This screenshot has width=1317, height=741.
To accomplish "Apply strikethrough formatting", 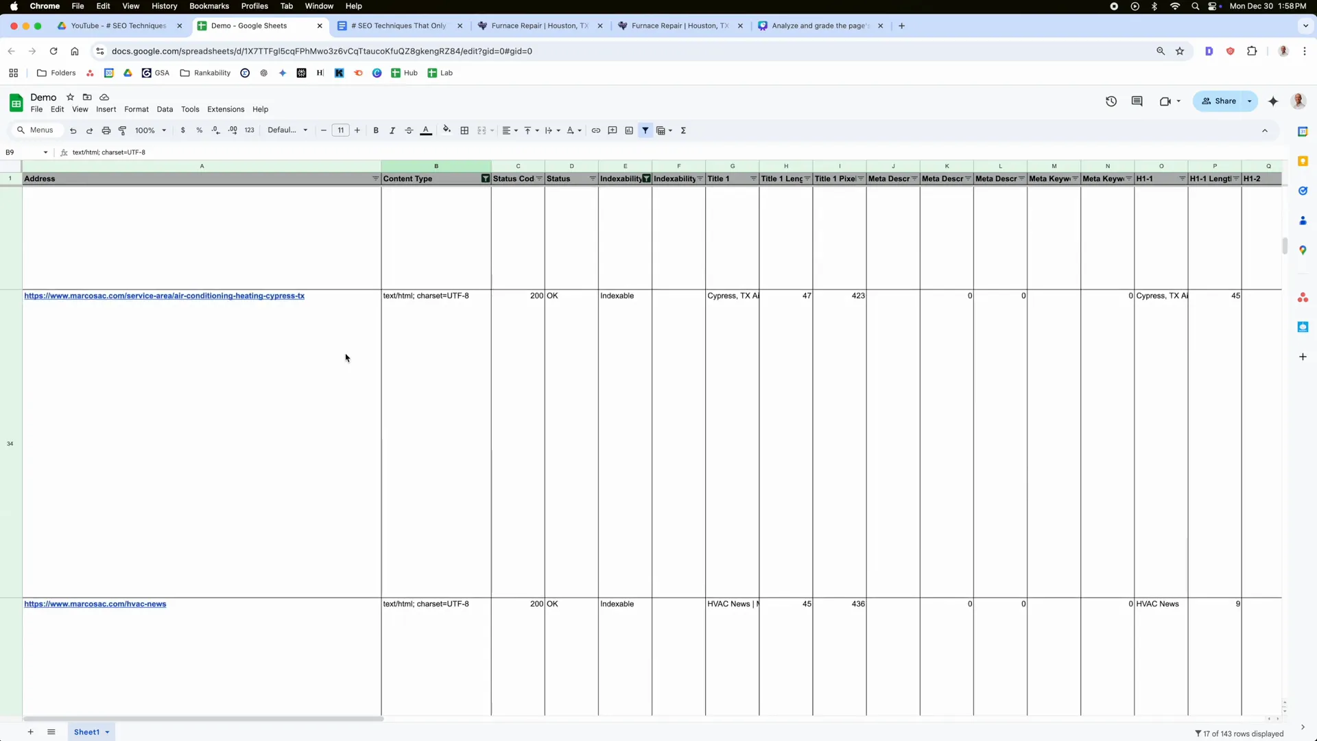I will [x=409, y=130].
